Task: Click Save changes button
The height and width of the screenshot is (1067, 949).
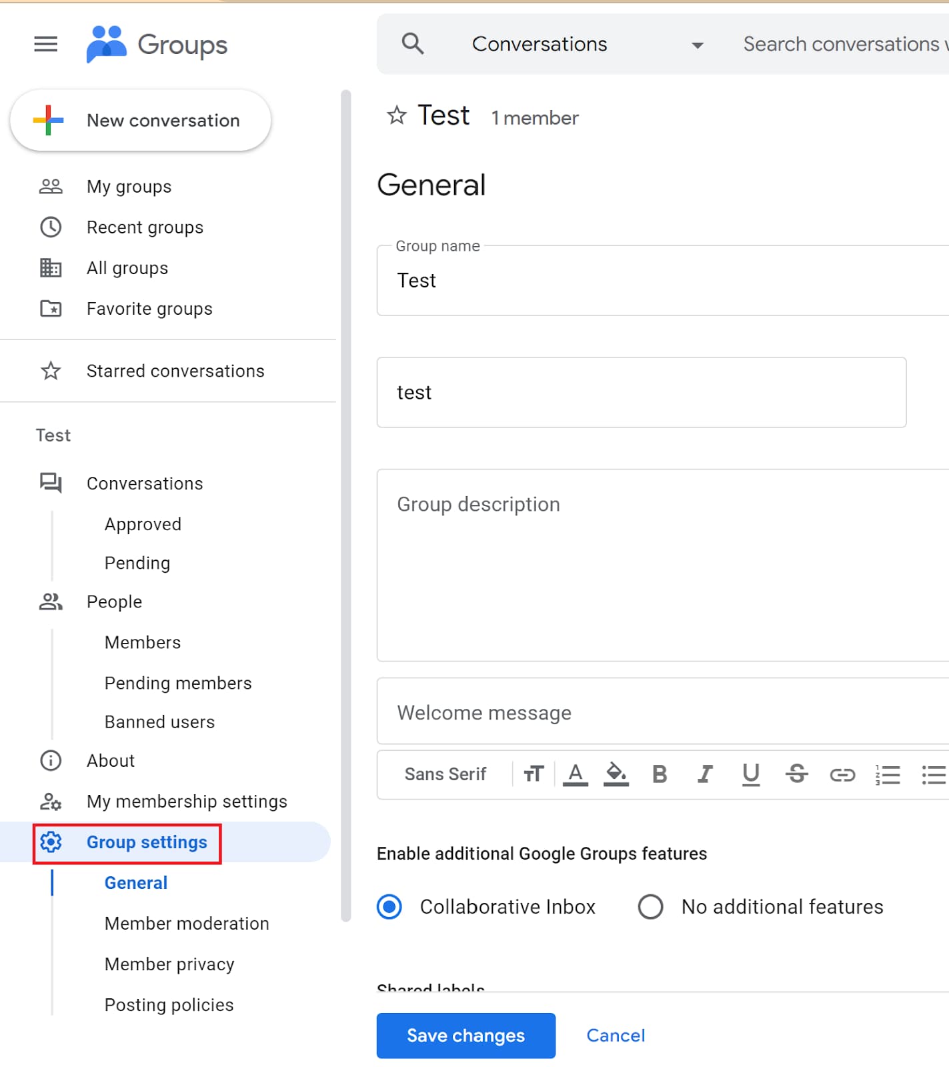Action: tap(466, 1036)
